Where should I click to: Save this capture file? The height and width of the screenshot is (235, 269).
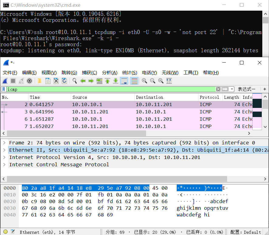point(48,81)
